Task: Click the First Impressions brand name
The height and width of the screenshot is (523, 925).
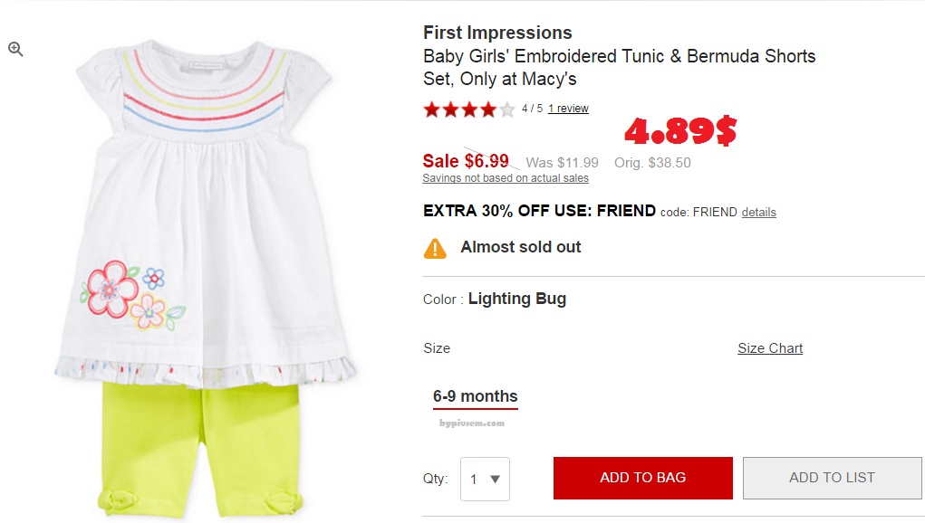Action: click(497, 33)
